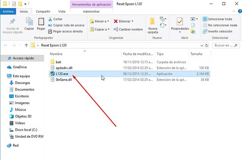Viewport: 242px width, 160px height.
Task: Click quick access toolbar properties checkmark icon
Action: [14, 4]
